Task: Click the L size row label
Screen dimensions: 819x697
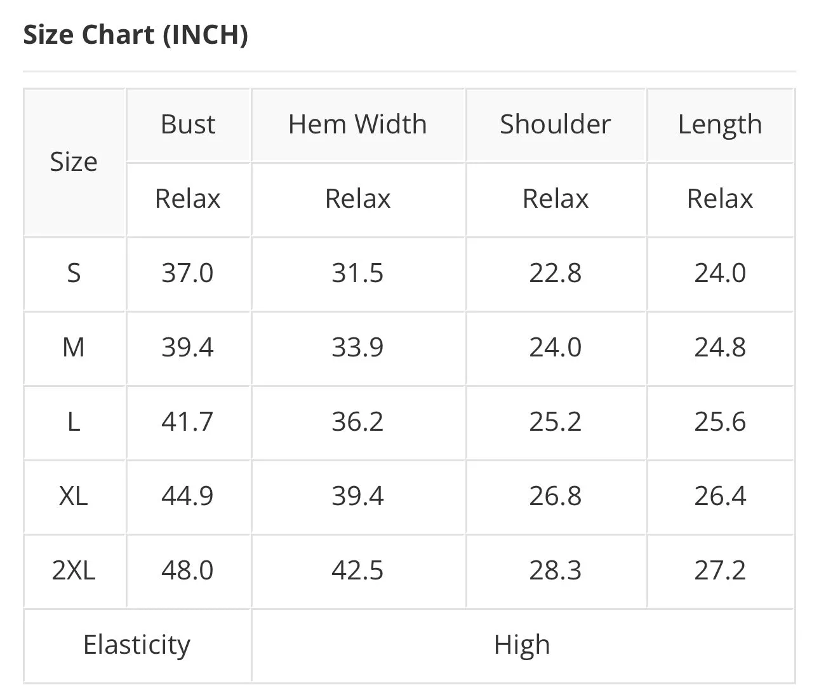Action: 74,422
